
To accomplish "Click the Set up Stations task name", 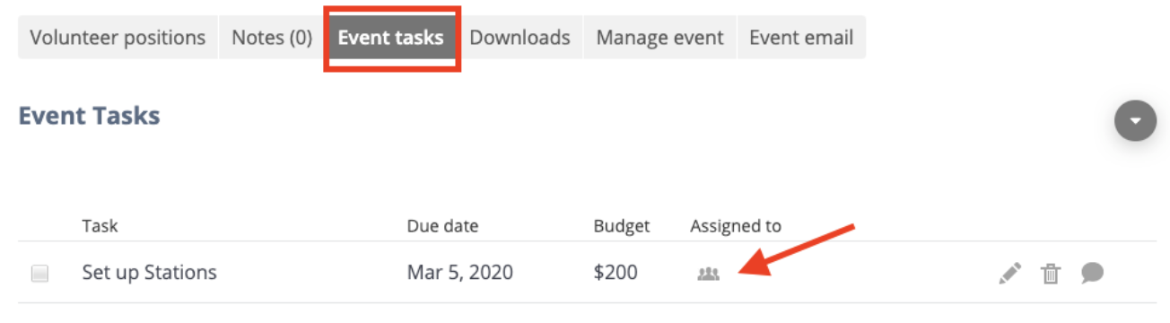I will 149,272.
